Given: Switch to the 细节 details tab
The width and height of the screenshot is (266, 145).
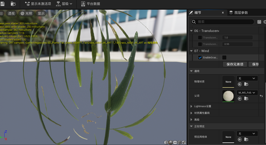Looking at the screenshot, I should click(198, 13).
